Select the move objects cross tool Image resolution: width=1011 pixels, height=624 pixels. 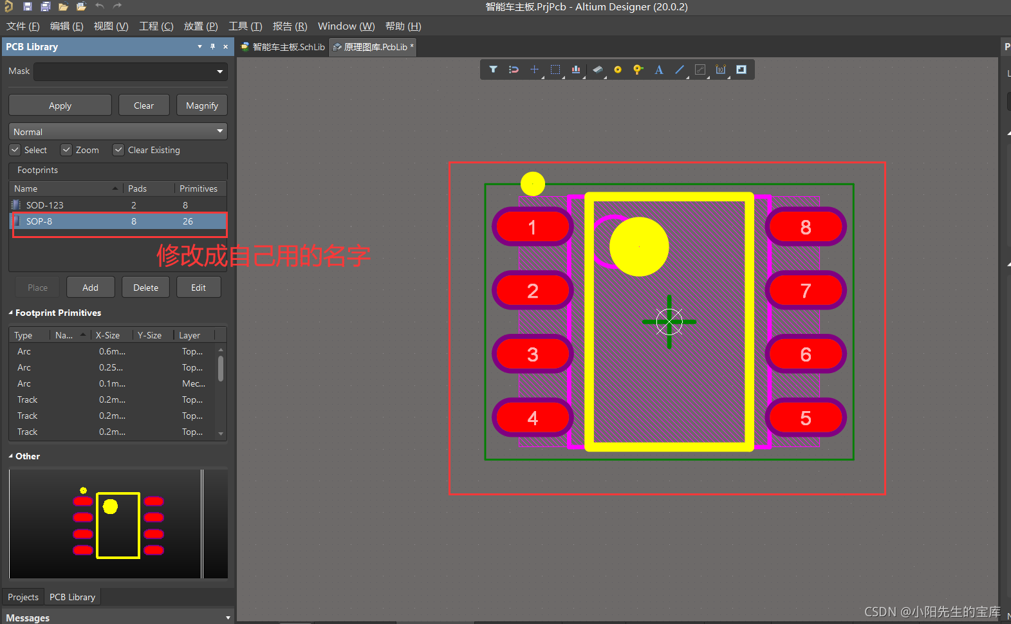click(x=534, y=69)
